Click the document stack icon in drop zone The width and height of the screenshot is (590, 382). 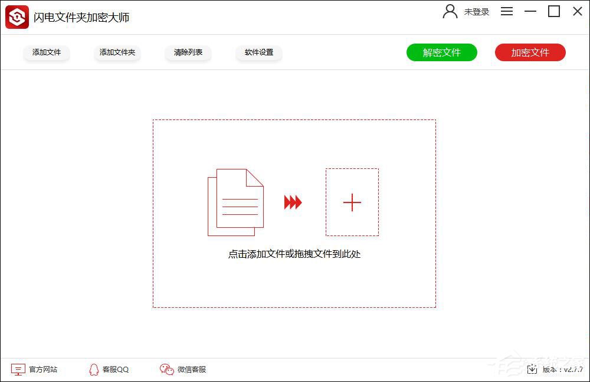click(x=235, y=202)
